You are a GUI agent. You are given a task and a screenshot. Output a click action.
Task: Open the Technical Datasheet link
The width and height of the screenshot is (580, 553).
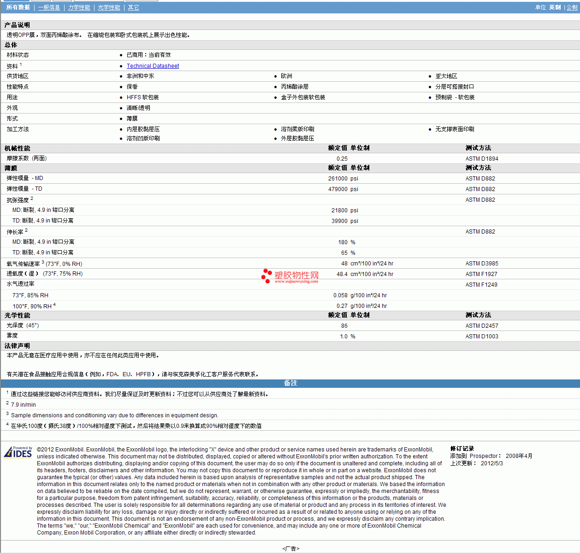(153, 66)
